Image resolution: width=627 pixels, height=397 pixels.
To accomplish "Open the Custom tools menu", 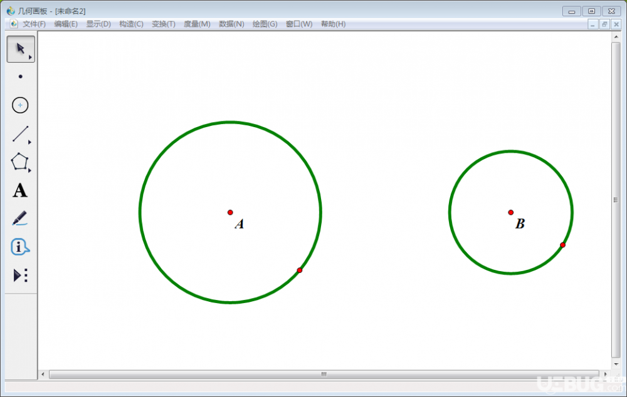I will click(21, 276).
